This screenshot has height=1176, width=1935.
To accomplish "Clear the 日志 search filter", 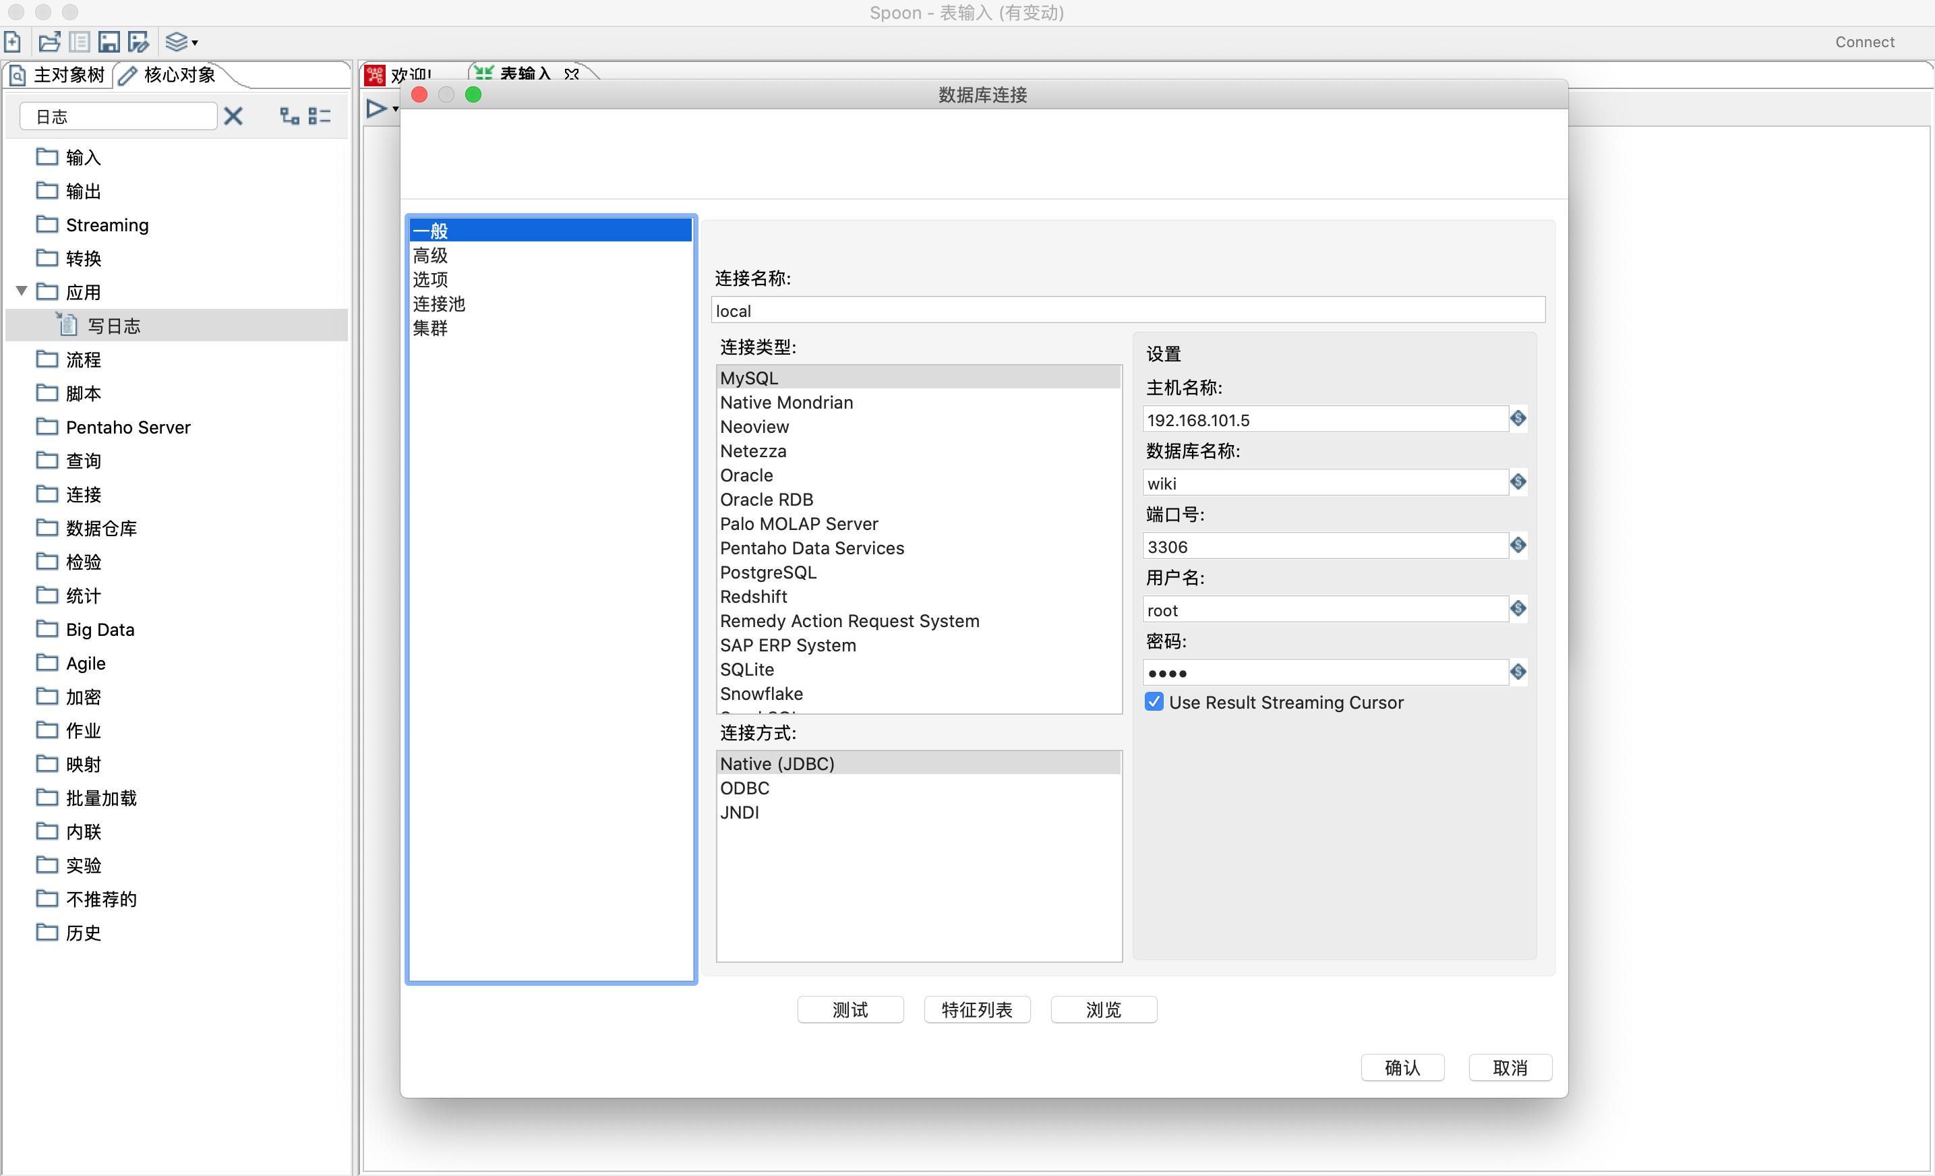I will 233,116.
